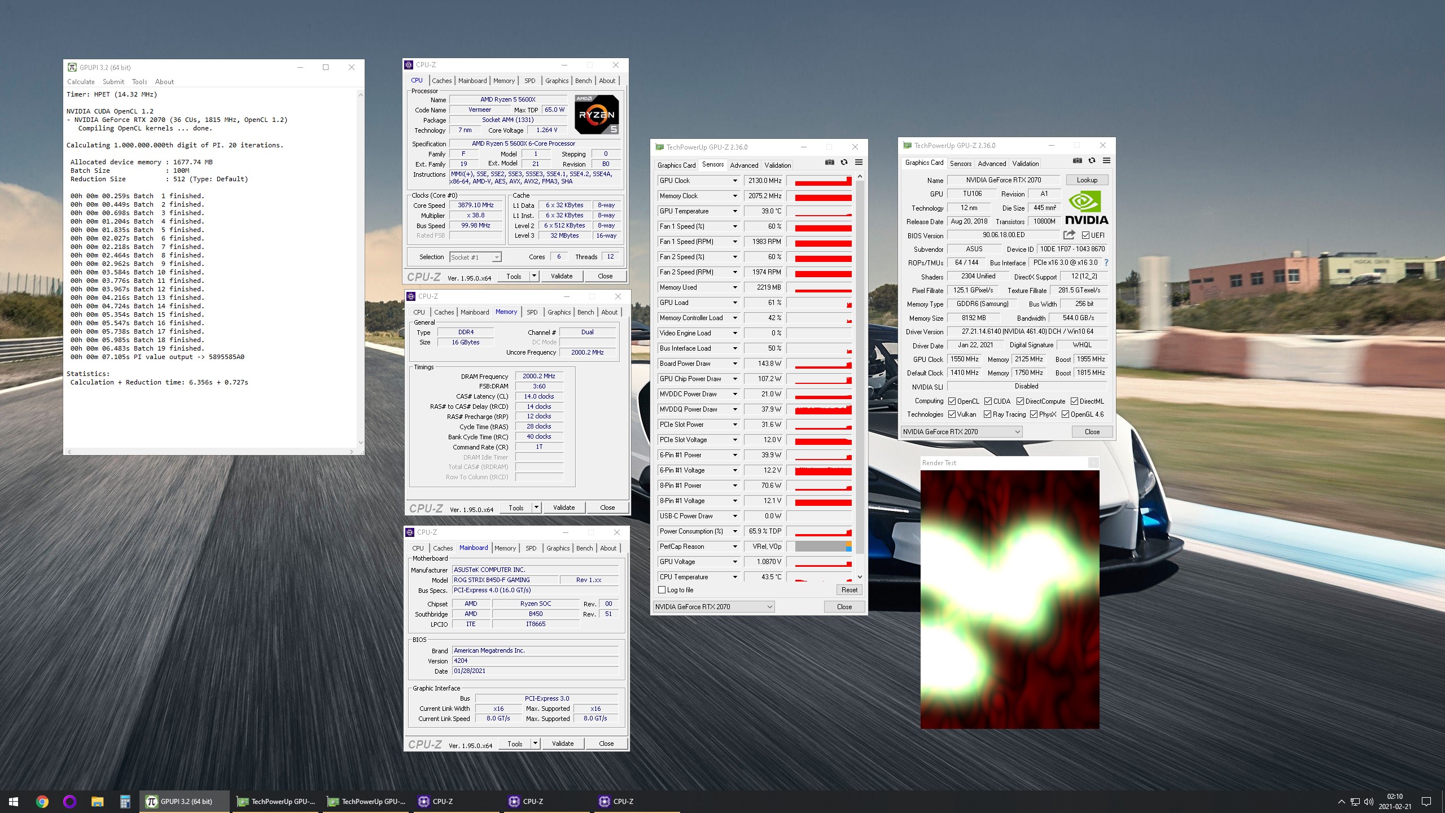Image resolution: width=1445 pixels, height=813 pixels.
Task: Toggle UEFI checkbox in GPU-Z
Action: click(1085, 235)
